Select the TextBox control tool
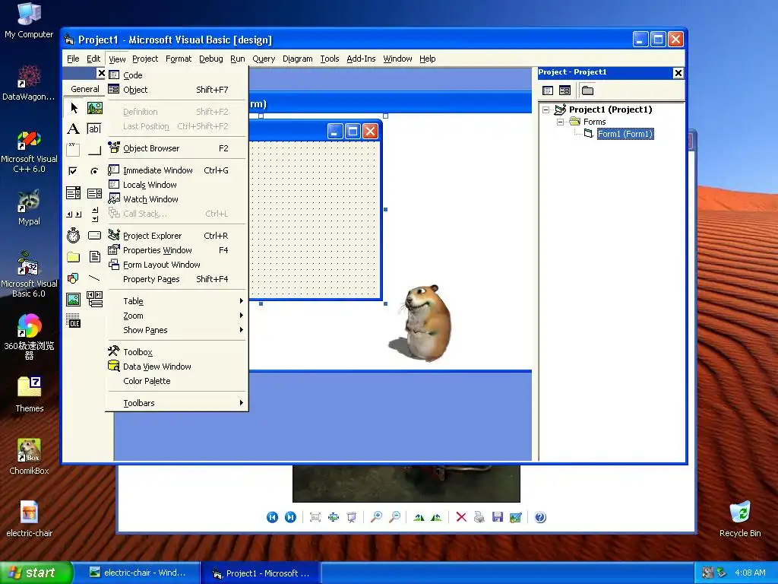Image resolution: width=778 pixels, height=584 pixels. click(94, 129)
